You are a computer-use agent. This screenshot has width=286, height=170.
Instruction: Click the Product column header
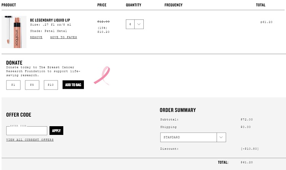click(8, 5)
